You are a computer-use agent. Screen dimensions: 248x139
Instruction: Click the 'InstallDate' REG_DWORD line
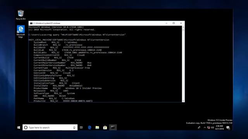58,86
